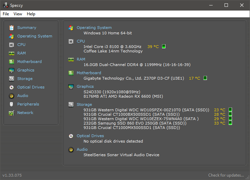The height and width of the screenshot is (180, 250).
Task: Select Optical Drives in the sidebar
Action: (x=31, y=87)
